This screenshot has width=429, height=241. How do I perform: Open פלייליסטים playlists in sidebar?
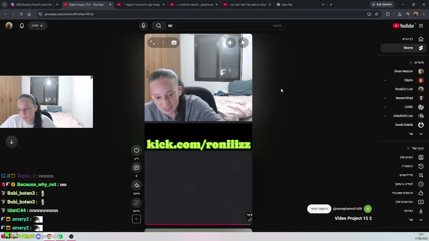click(403, 175)
